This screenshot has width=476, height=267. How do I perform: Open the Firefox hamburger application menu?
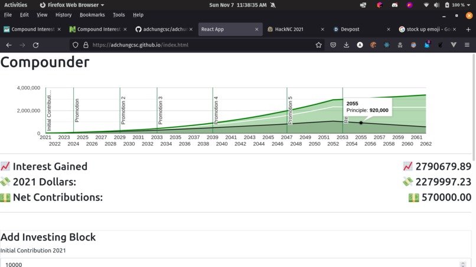pyautogui.click(x=467, y=45)
